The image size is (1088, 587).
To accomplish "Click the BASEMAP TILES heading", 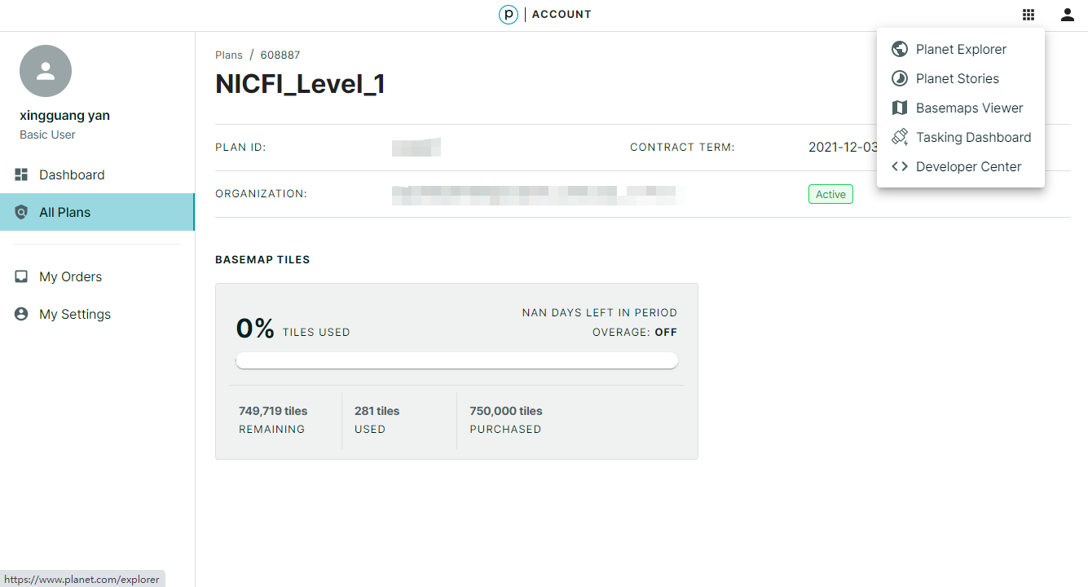I will (262, 259).
